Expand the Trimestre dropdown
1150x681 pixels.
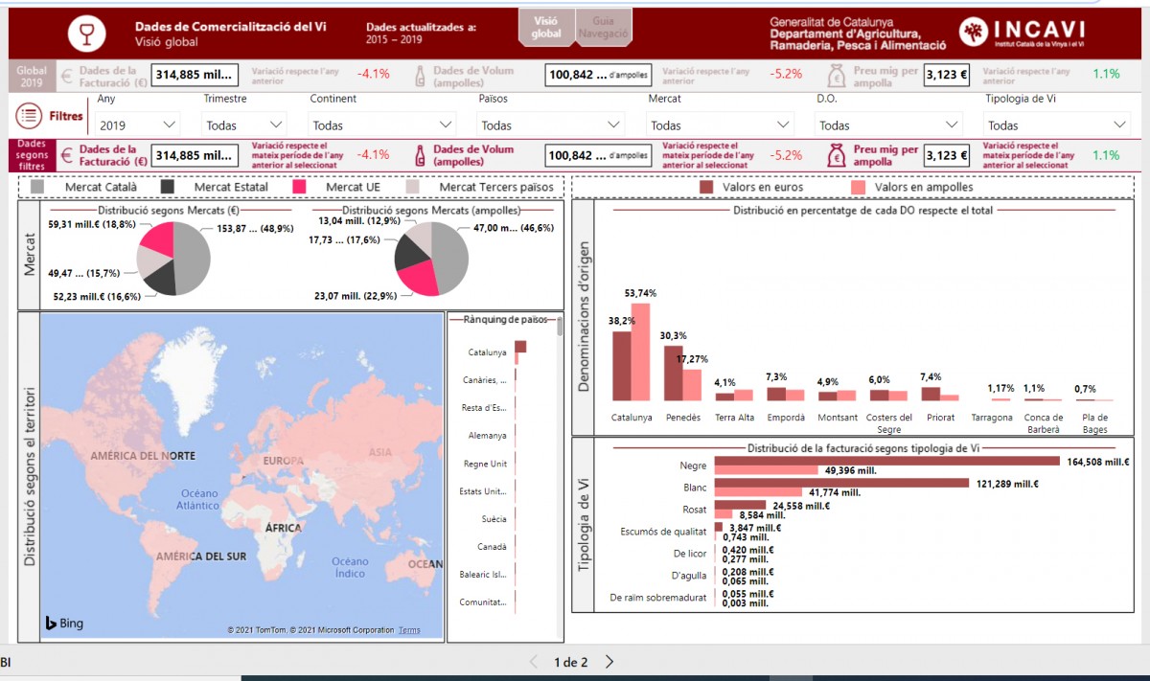click(244, 125)
